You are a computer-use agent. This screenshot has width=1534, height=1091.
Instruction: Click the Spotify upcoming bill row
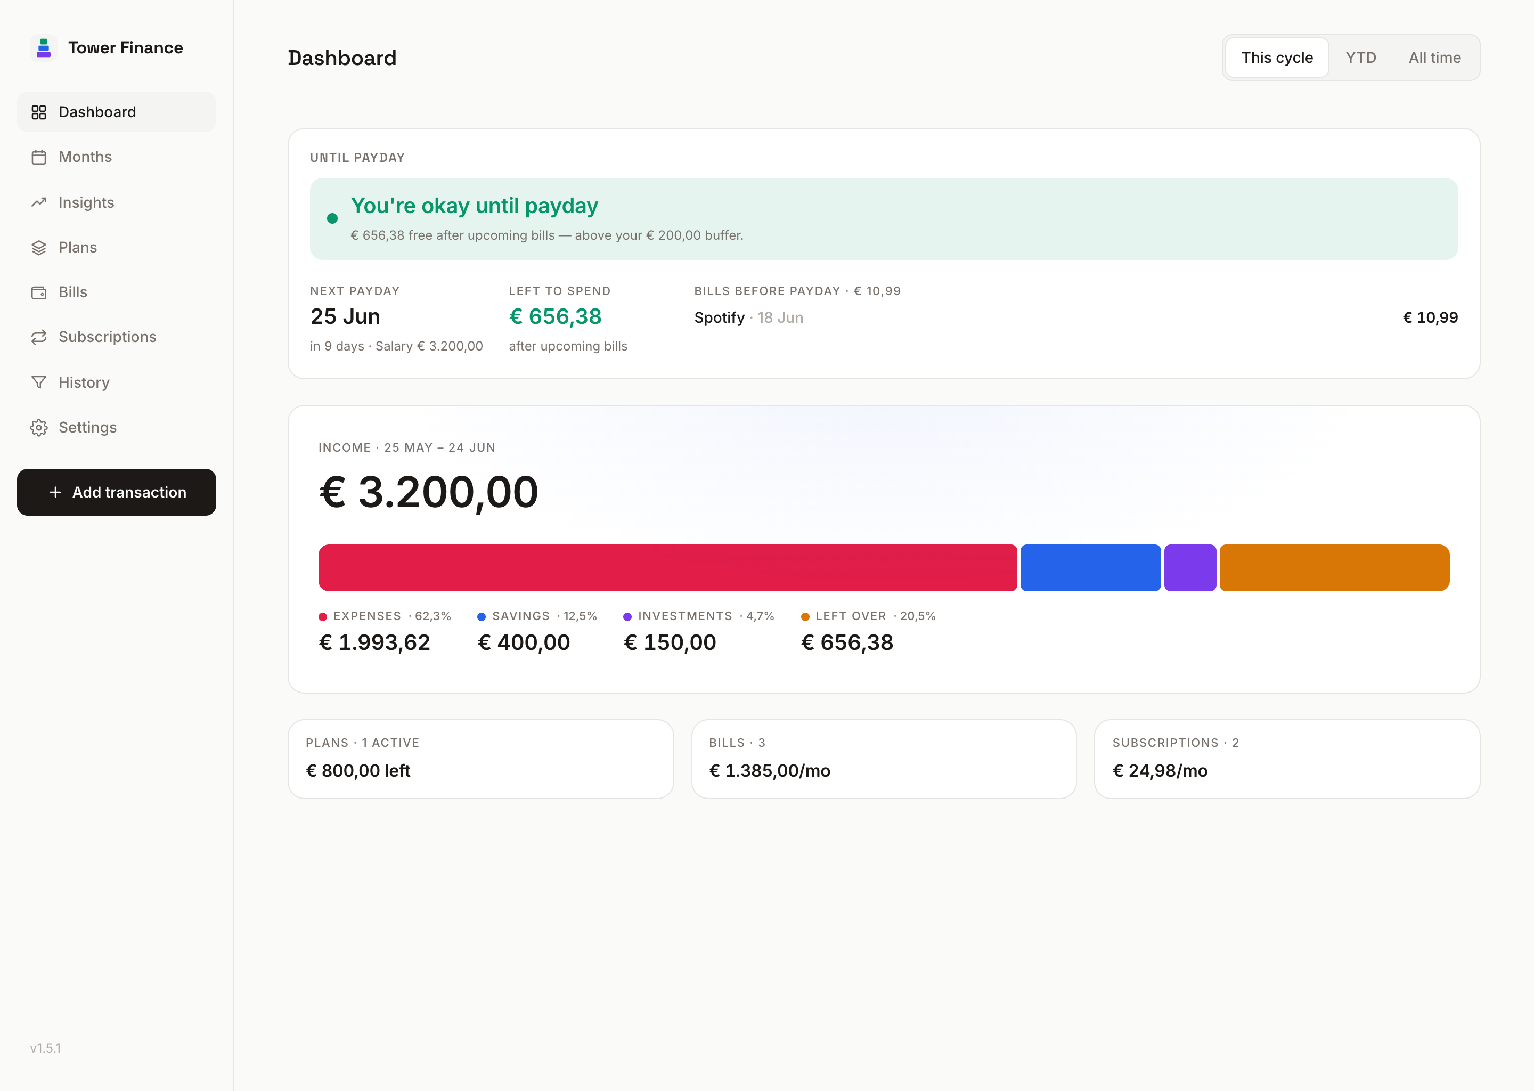click(1076, 317)
